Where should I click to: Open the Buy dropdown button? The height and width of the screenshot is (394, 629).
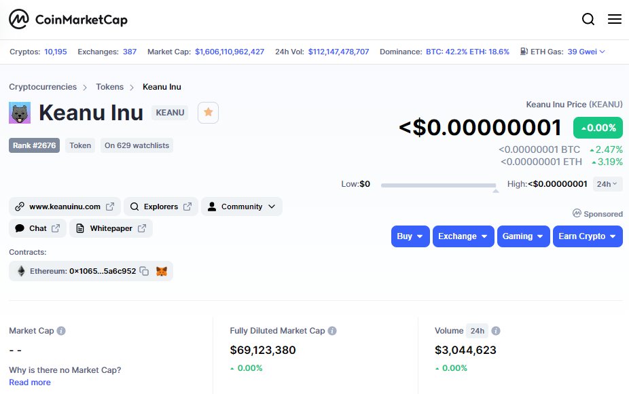410,236
